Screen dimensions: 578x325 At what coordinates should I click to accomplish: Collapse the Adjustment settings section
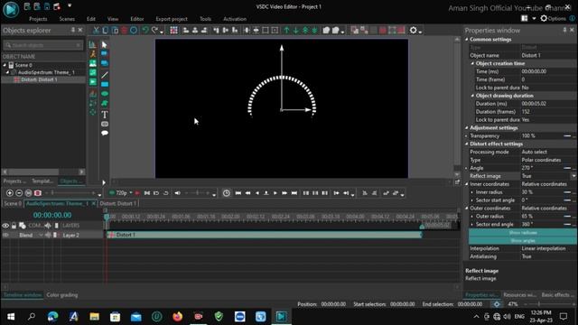point(467,128)
